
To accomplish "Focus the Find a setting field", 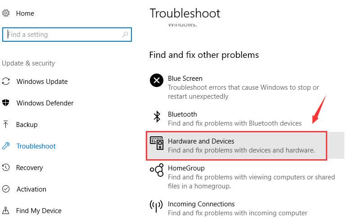I will point(67,35).
